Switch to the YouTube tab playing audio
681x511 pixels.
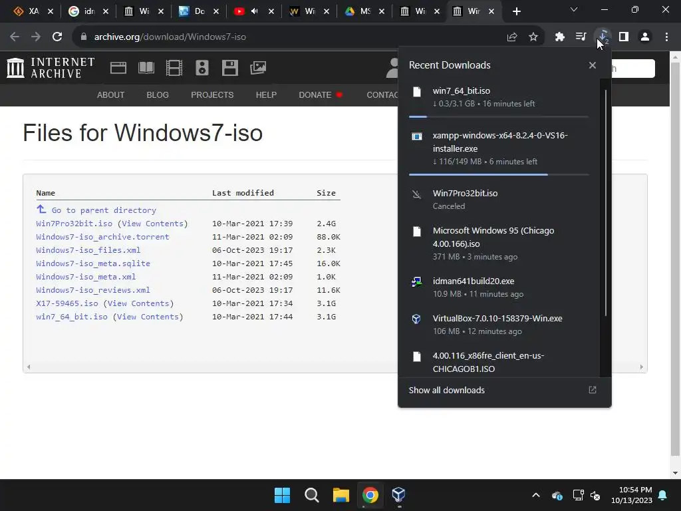click(x=254, y=11)
